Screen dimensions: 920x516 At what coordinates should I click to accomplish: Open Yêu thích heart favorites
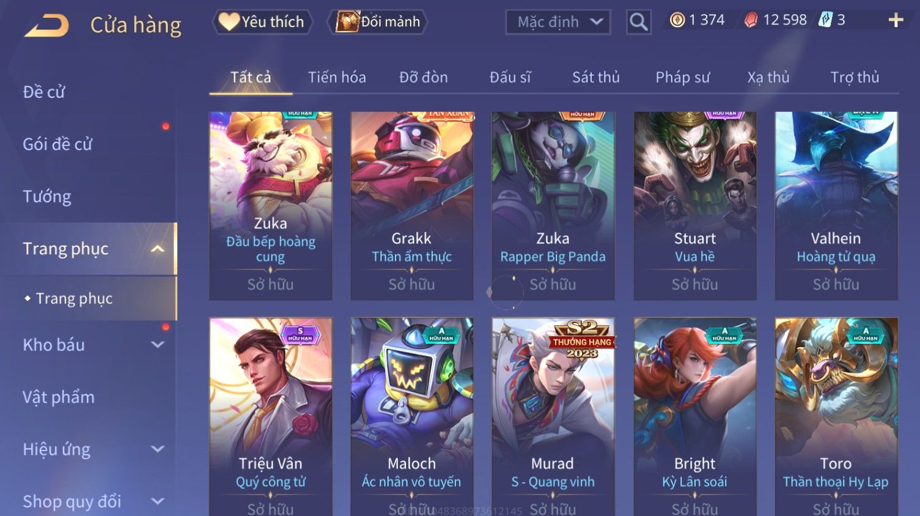[262, 22]
